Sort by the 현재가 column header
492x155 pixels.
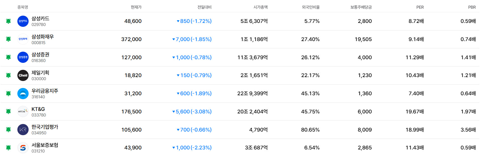pos(136,7)
